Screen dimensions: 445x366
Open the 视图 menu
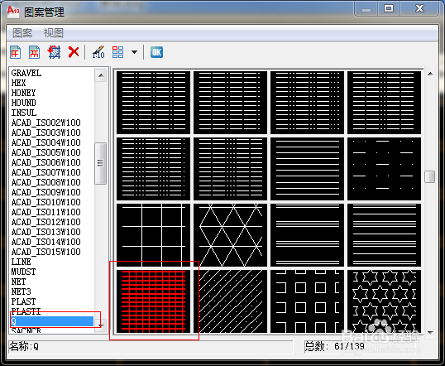(54, 33)
